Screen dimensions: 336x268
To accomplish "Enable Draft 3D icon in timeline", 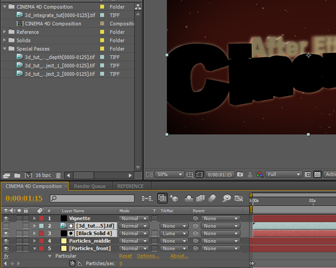I will (x=174, y=198).
